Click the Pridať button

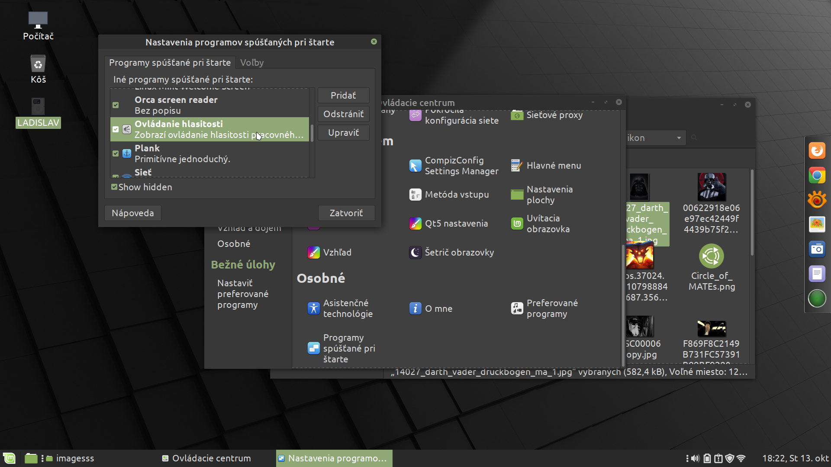pyautogui.click(x=343, y=96)
